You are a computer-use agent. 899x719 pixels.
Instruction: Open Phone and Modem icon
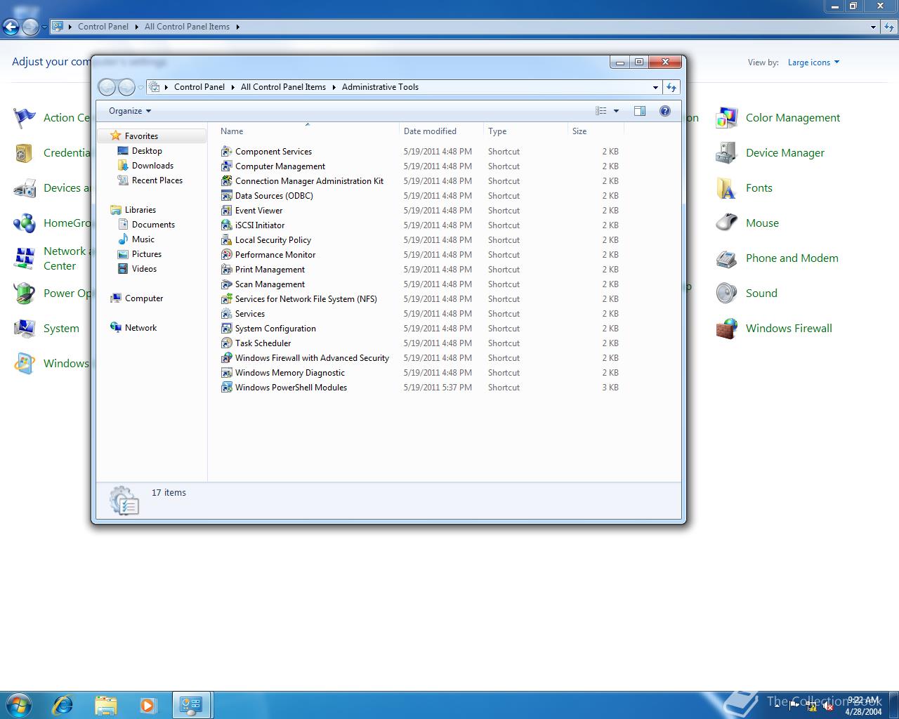(726, 258)
